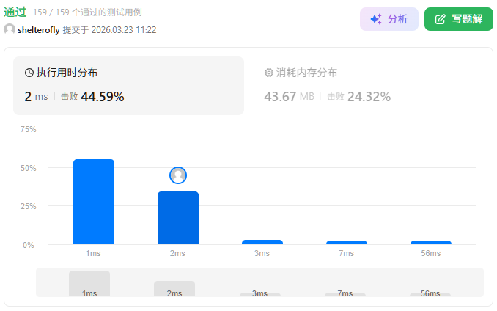The image size is (497, 311).
Task: Click the 1ms bar in bottom range selector
Action: point(89,283)
